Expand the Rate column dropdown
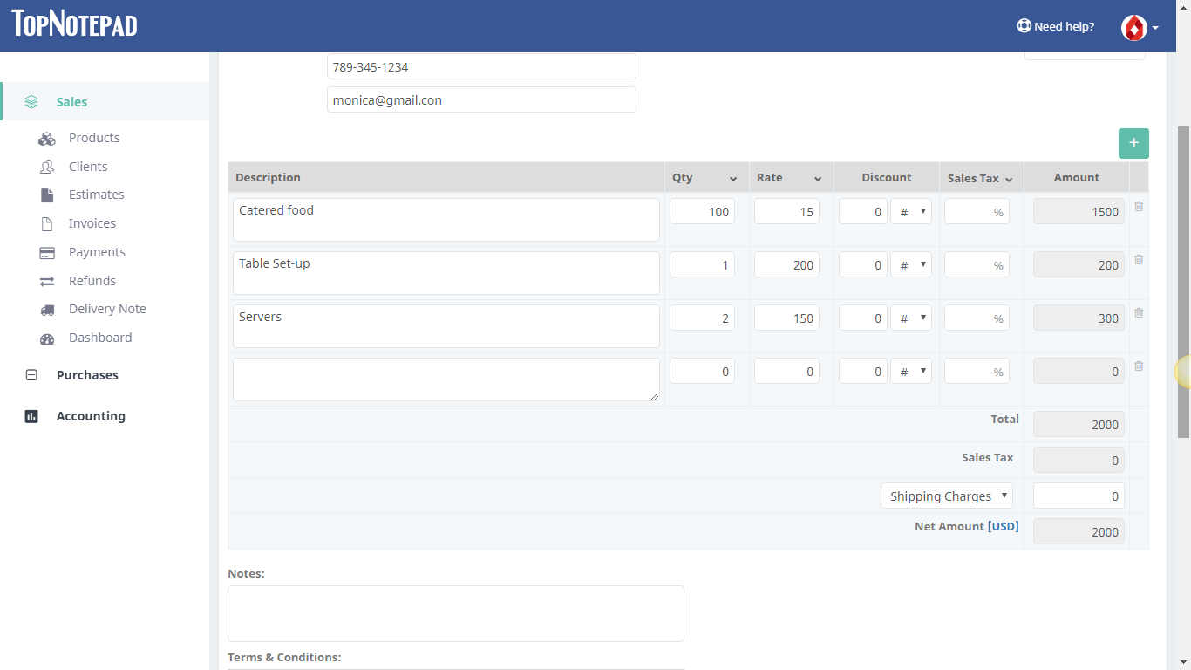This screenshot has width=1191, height=670. coord(818,179)
